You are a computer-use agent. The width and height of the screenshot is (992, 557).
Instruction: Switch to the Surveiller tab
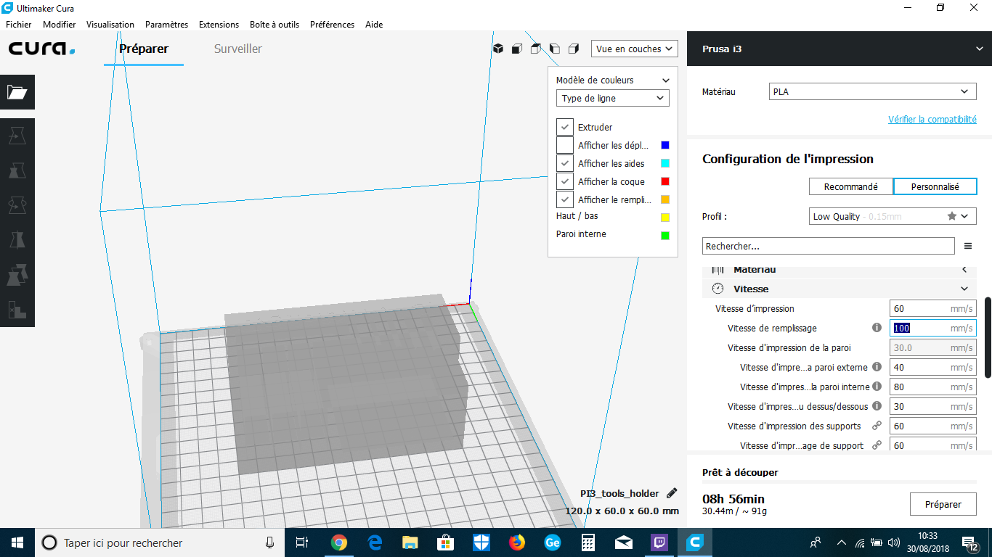click(x=237, y=49)
